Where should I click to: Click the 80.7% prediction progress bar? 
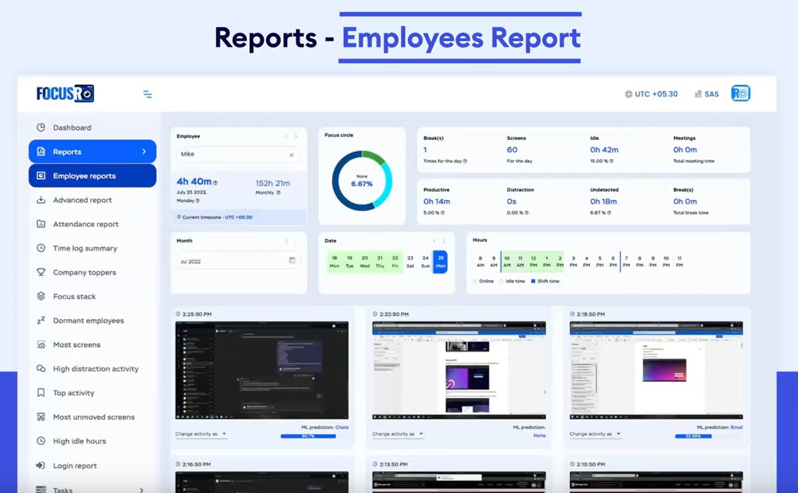[308, 436]
